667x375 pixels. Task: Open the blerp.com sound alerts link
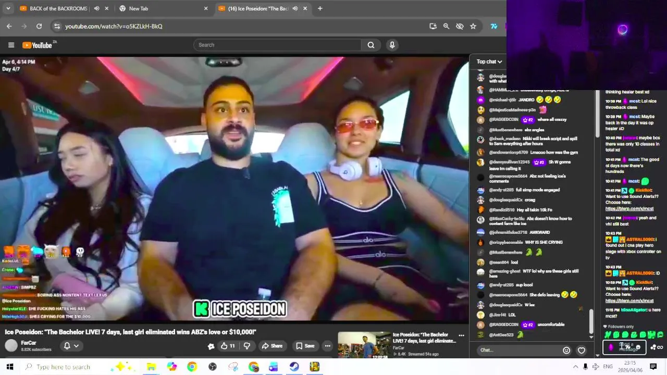(629, 209)
